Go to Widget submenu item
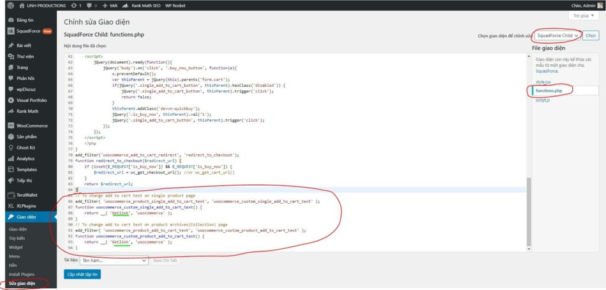Viewport: 606px width, 290px height. [16, 247]
